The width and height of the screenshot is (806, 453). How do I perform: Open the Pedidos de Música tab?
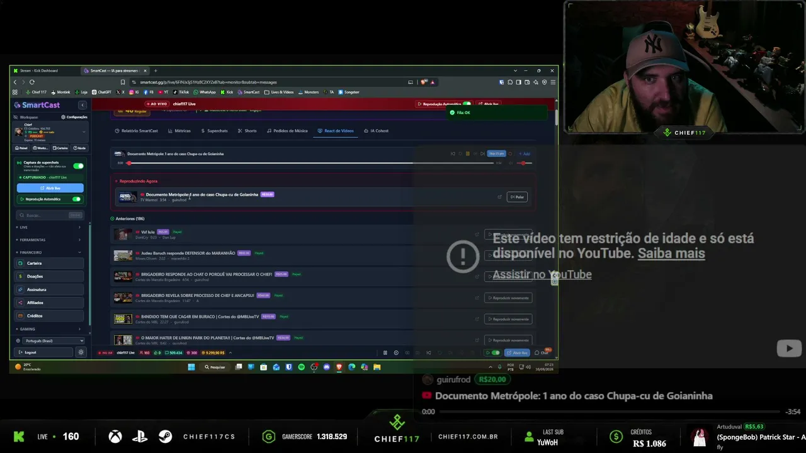287,131
